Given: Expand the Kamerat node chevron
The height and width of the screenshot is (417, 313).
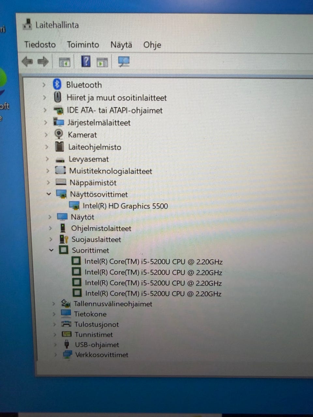Looking at the screenshot, I should click(x=46, y=135).
